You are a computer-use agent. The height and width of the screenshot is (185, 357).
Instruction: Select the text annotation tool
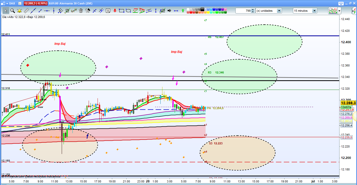(x=108, y=11)
